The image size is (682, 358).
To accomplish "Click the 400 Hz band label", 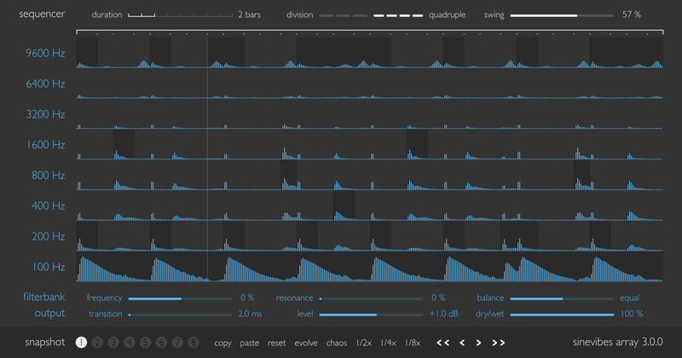I will coord(49,205).
